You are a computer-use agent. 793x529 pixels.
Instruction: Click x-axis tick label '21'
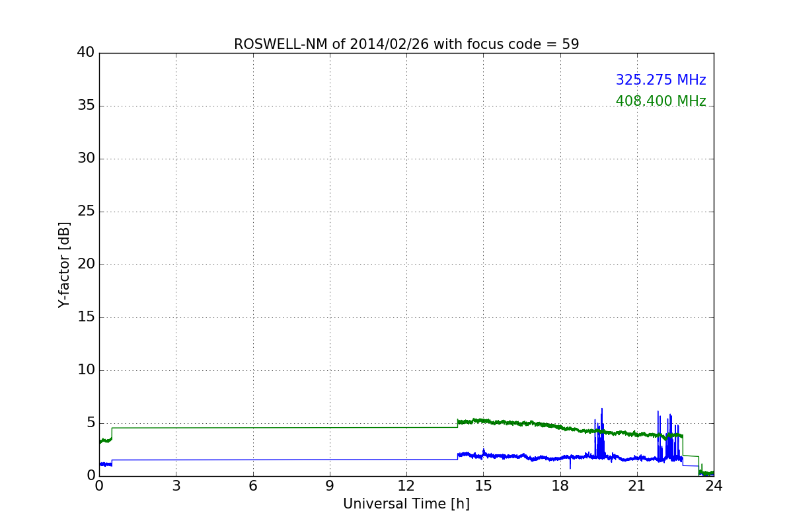(x=637, y=486)
